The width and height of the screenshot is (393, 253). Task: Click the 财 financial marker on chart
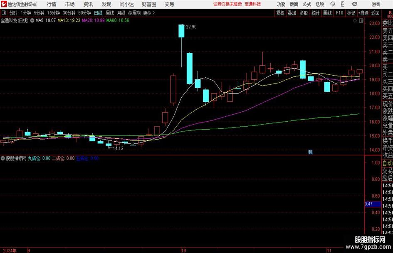coord(310,152)
